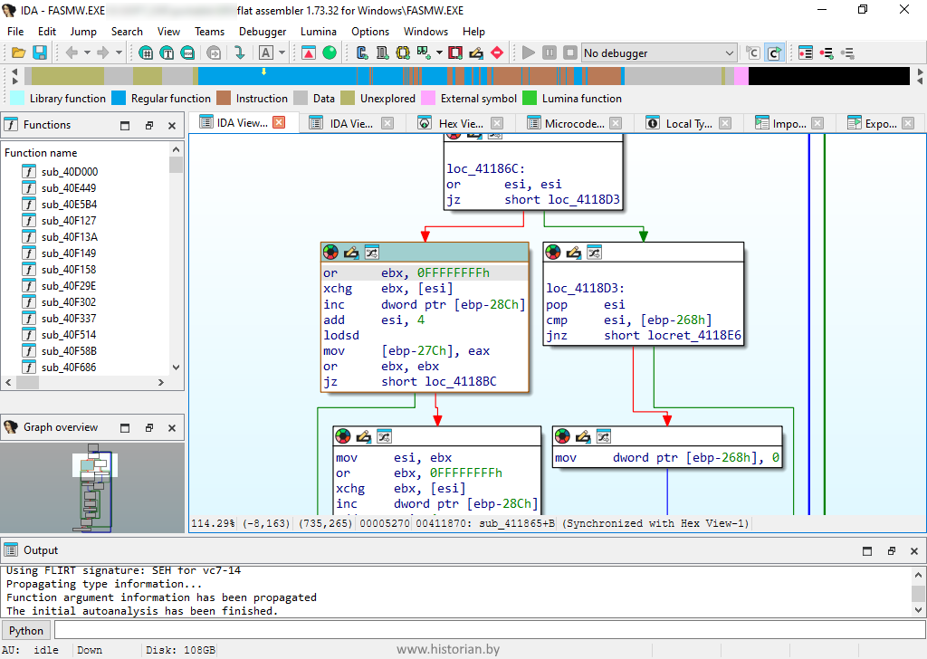Viewport: 927px width, 659px height.
Task: Click the 'Function name' column header
Action: pos(41,152)
